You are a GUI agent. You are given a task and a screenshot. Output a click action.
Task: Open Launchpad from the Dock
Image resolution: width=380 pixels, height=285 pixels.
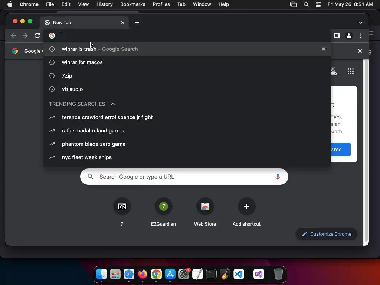click(115, 274)
